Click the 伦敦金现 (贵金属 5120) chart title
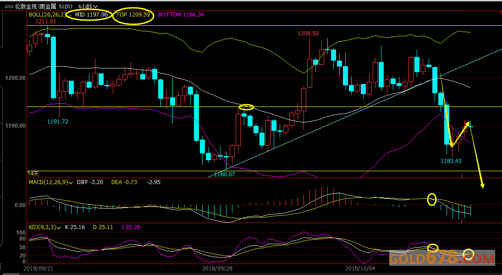This screenshot has height=275, width=502. (x=44, y=6)
